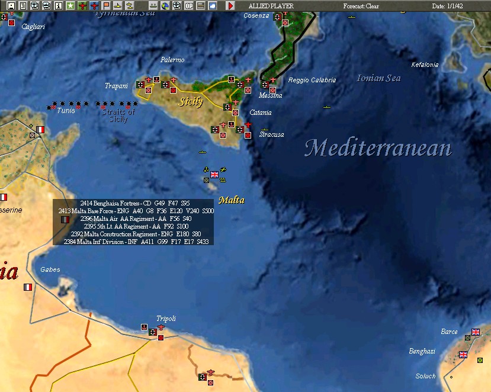
Task: Click the orange flag toolbar icon
Action: click(x=106, y=6)
